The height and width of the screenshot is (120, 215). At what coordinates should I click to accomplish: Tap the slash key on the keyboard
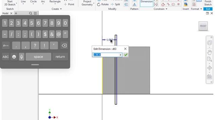[x=11, y=34]
